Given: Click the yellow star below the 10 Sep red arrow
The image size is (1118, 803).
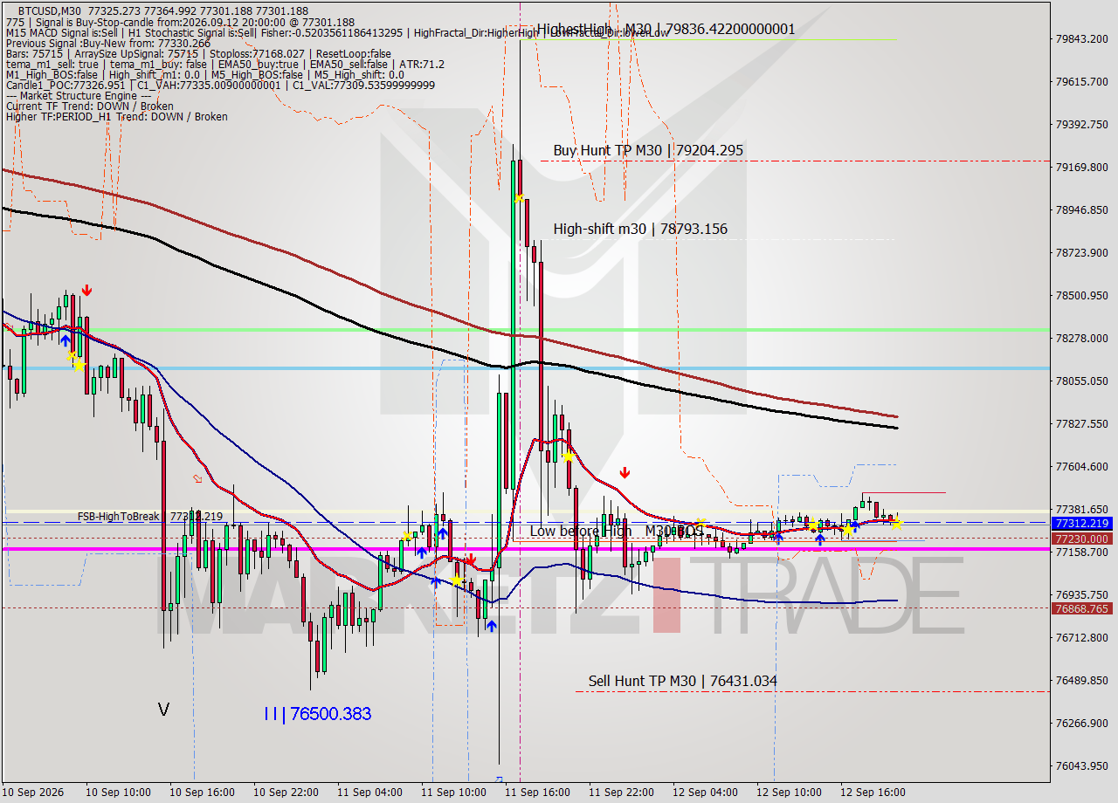Looking at the screenshot, I should 79,365.
